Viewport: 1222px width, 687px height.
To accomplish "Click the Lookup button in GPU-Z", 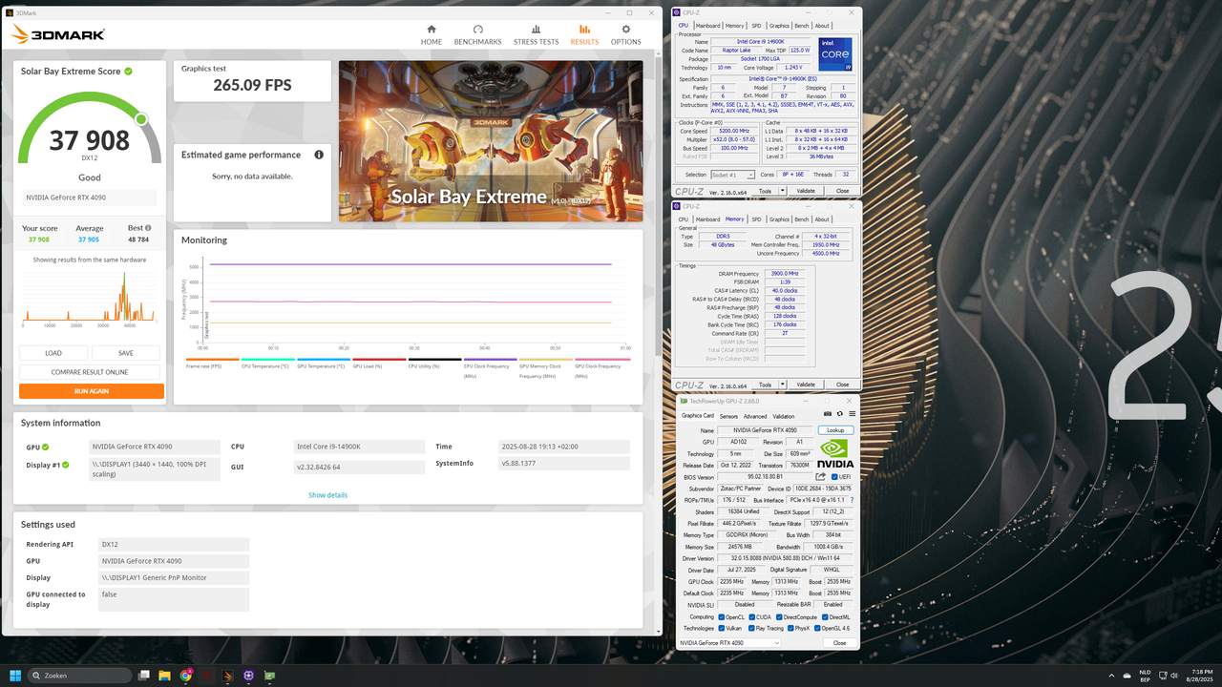I will [835, 430].
